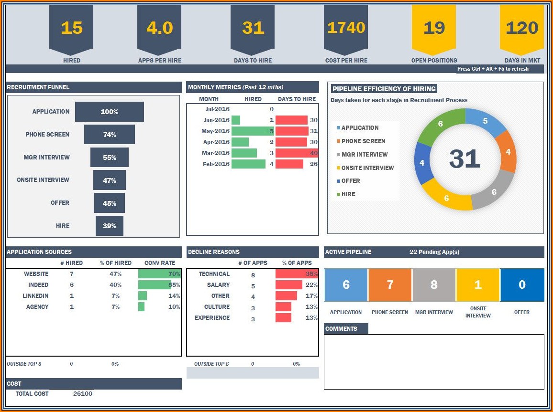Click the Hired KPI badge showing 15
The width and height of the screenshot is (553, 412).
point(71,29)
